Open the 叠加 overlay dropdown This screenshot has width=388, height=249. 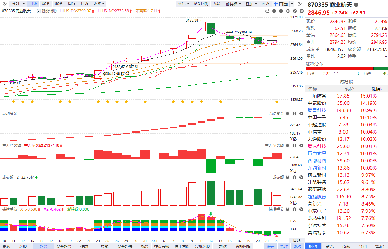(251, 4)
